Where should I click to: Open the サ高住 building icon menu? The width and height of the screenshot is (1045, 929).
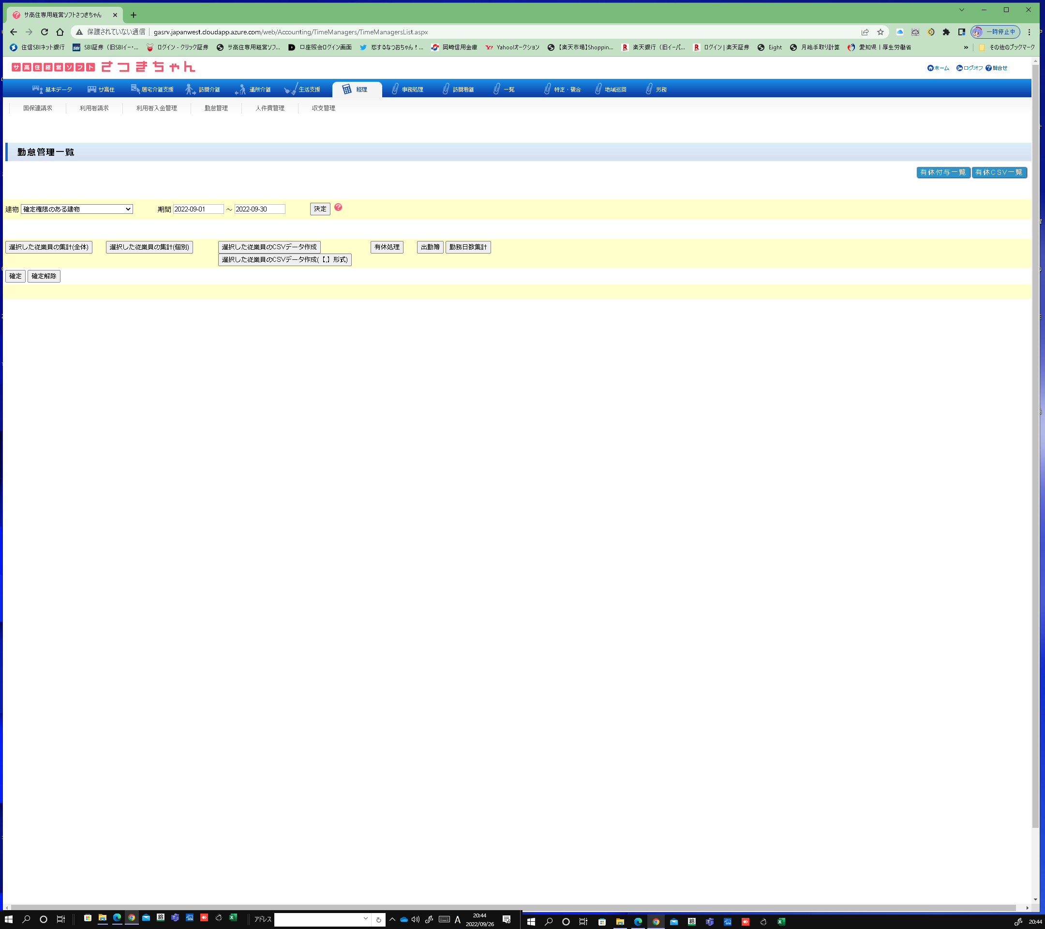click(91, 90)
